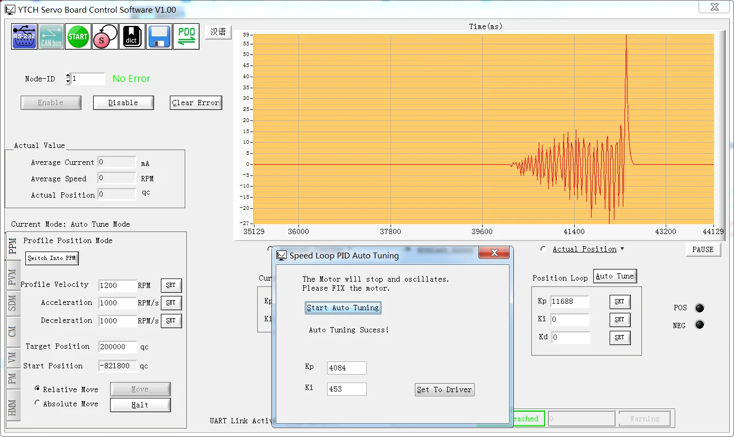Click the Switch Into PPM button
734x437 pixels.
(x=52, y=258)
